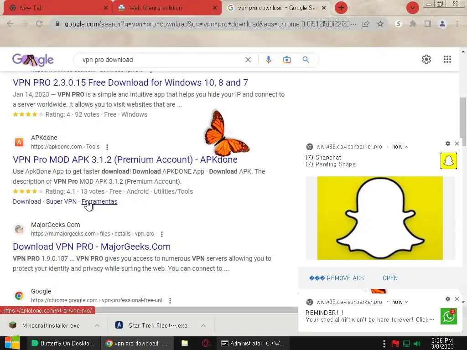Start voice search with the microphone icon
The height and width of the screenshot is (350, 467).
pyautogui.click(x=268, y=60)
